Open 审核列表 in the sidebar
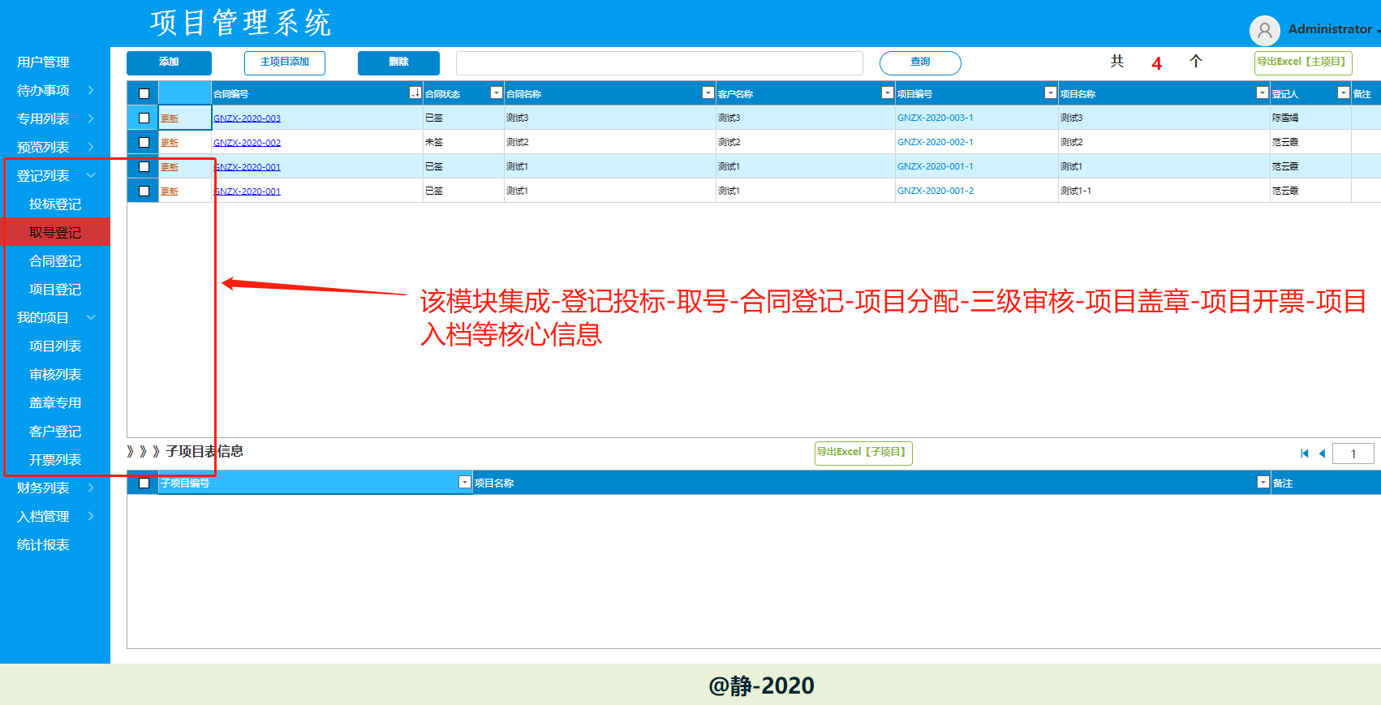Viewport: 1381px width, 705px height. [55, 374]
